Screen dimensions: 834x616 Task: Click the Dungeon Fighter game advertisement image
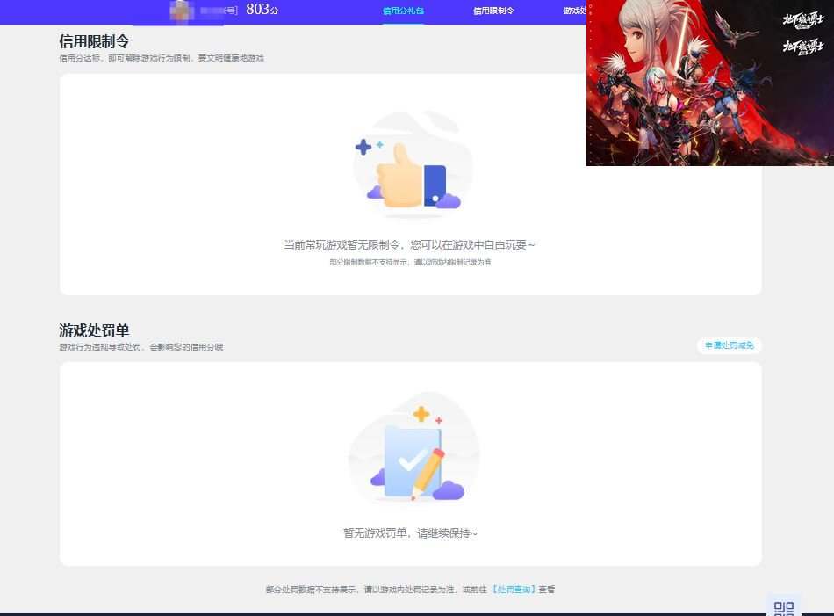click(710, 83)
